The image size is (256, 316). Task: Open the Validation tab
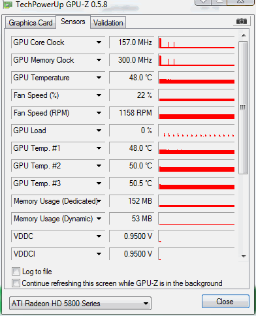coord(108,23)
